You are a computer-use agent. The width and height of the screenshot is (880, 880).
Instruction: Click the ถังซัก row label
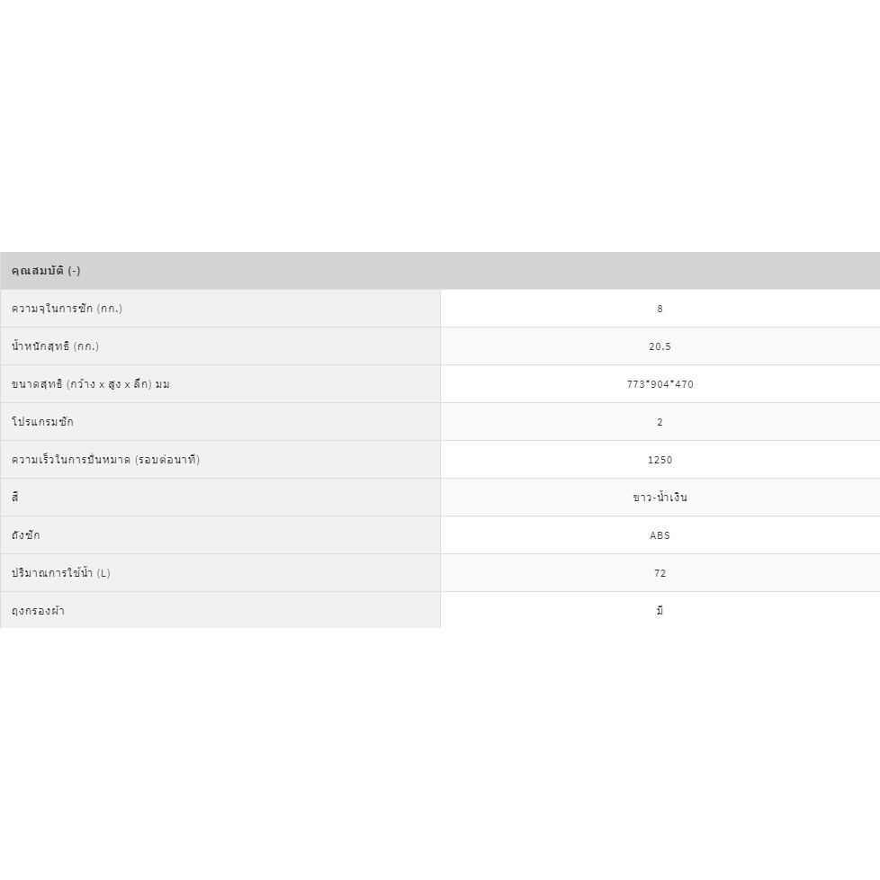(25, 535)
